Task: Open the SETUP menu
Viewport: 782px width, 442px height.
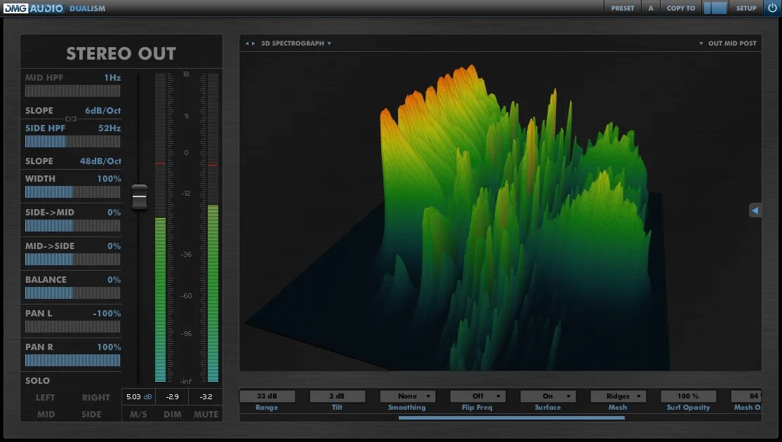Action: [x=745, y=8]
